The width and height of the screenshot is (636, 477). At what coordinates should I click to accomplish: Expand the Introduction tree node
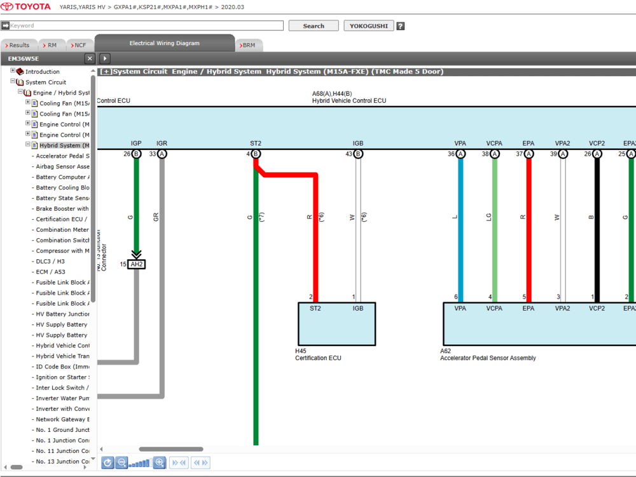pos(13,71)
